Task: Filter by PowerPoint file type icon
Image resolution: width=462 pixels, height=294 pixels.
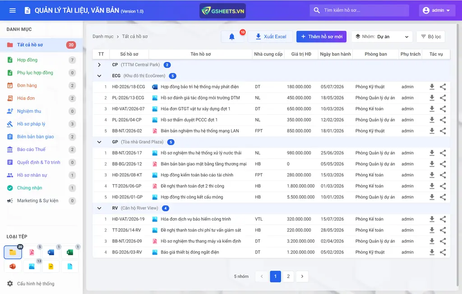Action: (13, 267)
